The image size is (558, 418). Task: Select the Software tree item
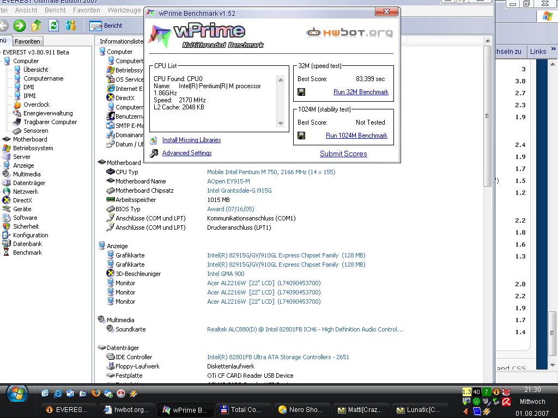point(25,218)
